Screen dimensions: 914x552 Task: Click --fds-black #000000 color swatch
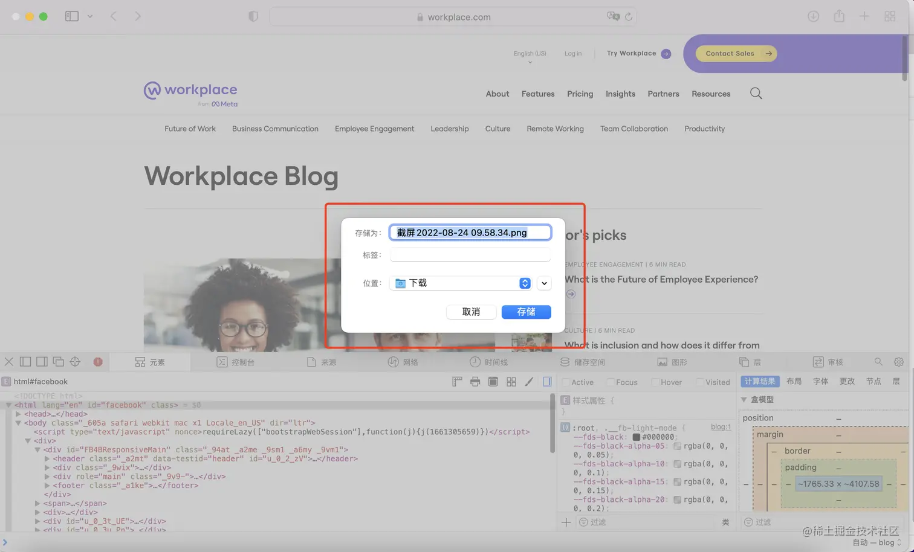pos(636,437)
